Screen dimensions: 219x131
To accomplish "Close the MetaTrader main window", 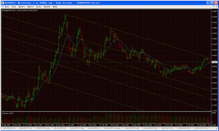I will (216, 3).
